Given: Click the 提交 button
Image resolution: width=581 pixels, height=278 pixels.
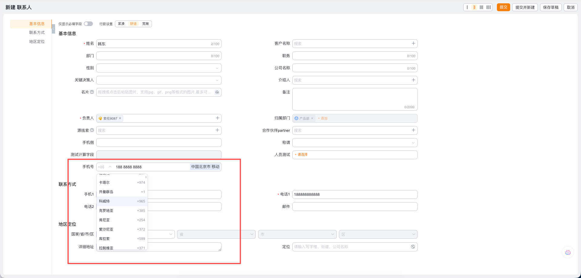Looking at the screenshot, I should click(504, 7).
